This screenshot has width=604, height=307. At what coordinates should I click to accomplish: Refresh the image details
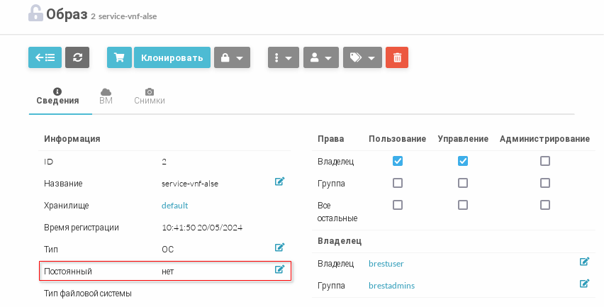[77, 58]
